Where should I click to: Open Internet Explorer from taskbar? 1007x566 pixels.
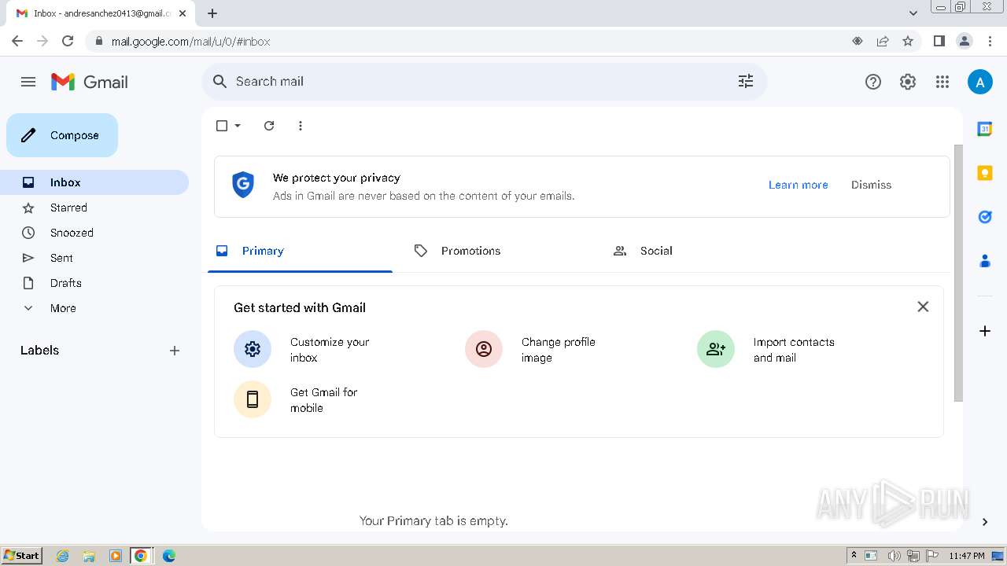(x=63, y=556)
